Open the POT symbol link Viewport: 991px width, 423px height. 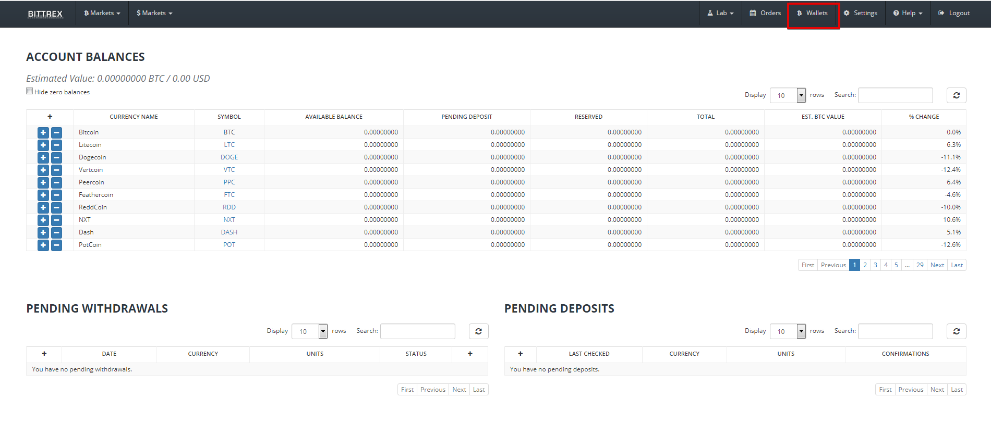[229, 245]
